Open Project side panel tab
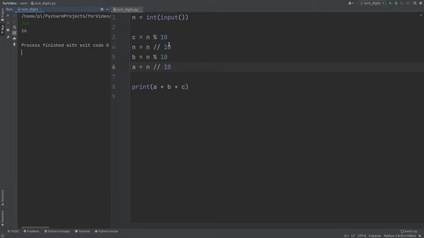The height and width of the screenshot is (238, 424). pyautogui.click(x=3, y=15)
